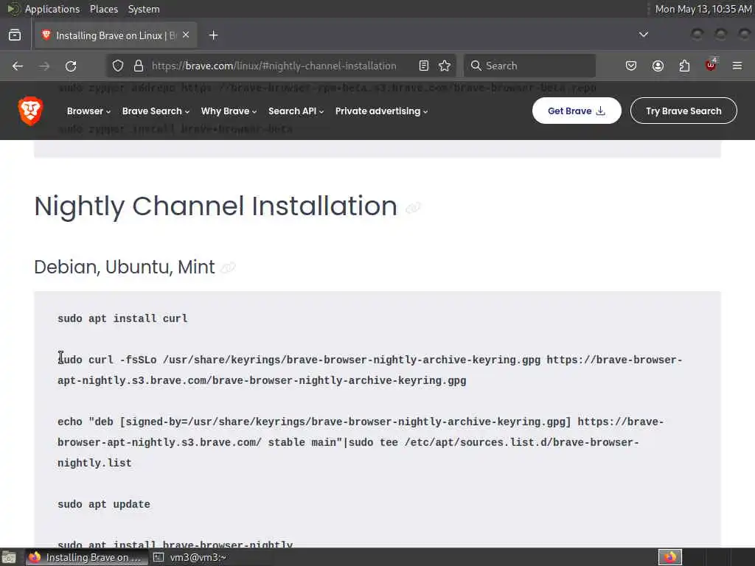755x566 pixels.
Task: Go back to the previous page
Action: point(18,66)
